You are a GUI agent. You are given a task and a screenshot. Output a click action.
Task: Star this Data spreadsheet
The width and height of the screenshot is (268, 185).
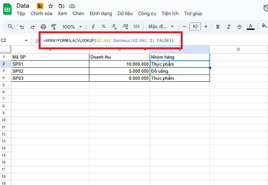51,6
